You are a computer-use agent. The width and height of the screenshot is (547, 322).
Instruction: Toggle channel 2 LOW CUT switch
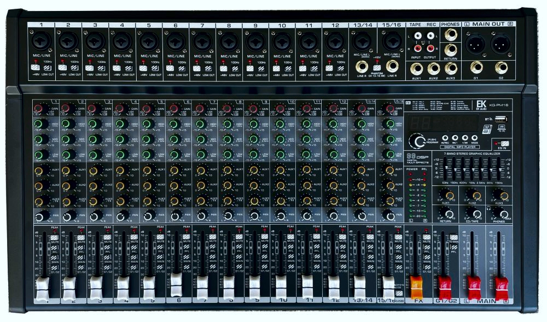(x=73, y=68)
